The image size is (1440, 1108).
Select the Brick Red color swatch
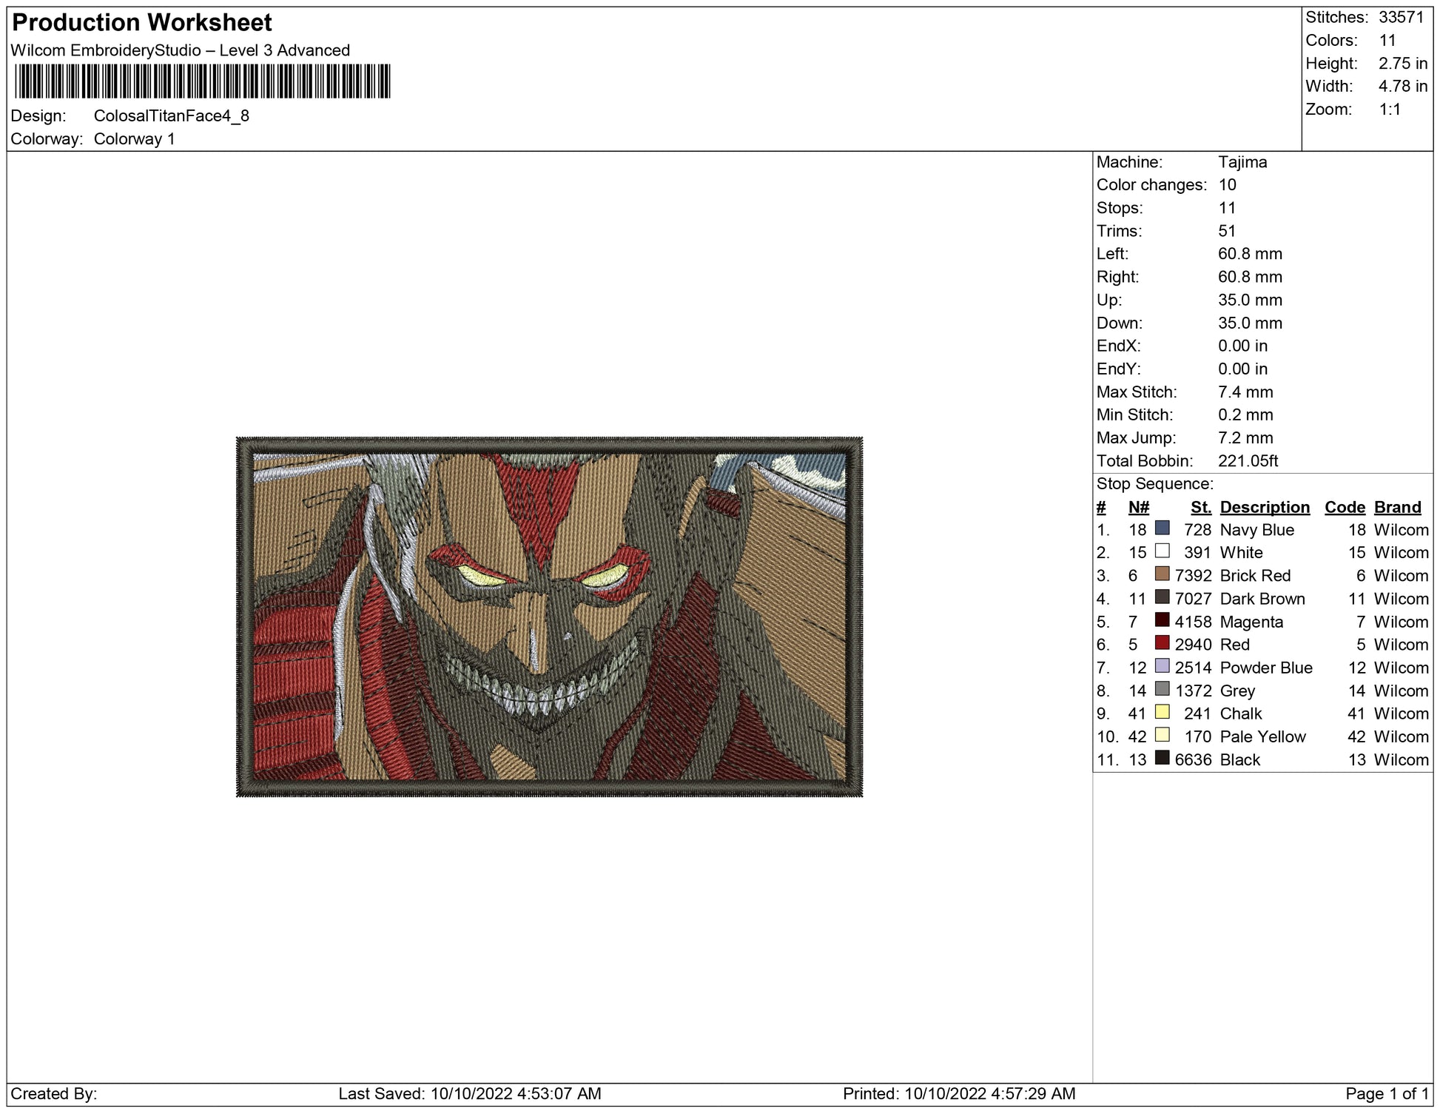pyautogui.click(x=1162, y=574)
